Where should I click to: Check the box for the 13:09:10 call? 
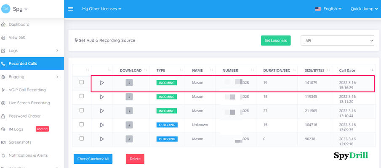tap(82, 138)
